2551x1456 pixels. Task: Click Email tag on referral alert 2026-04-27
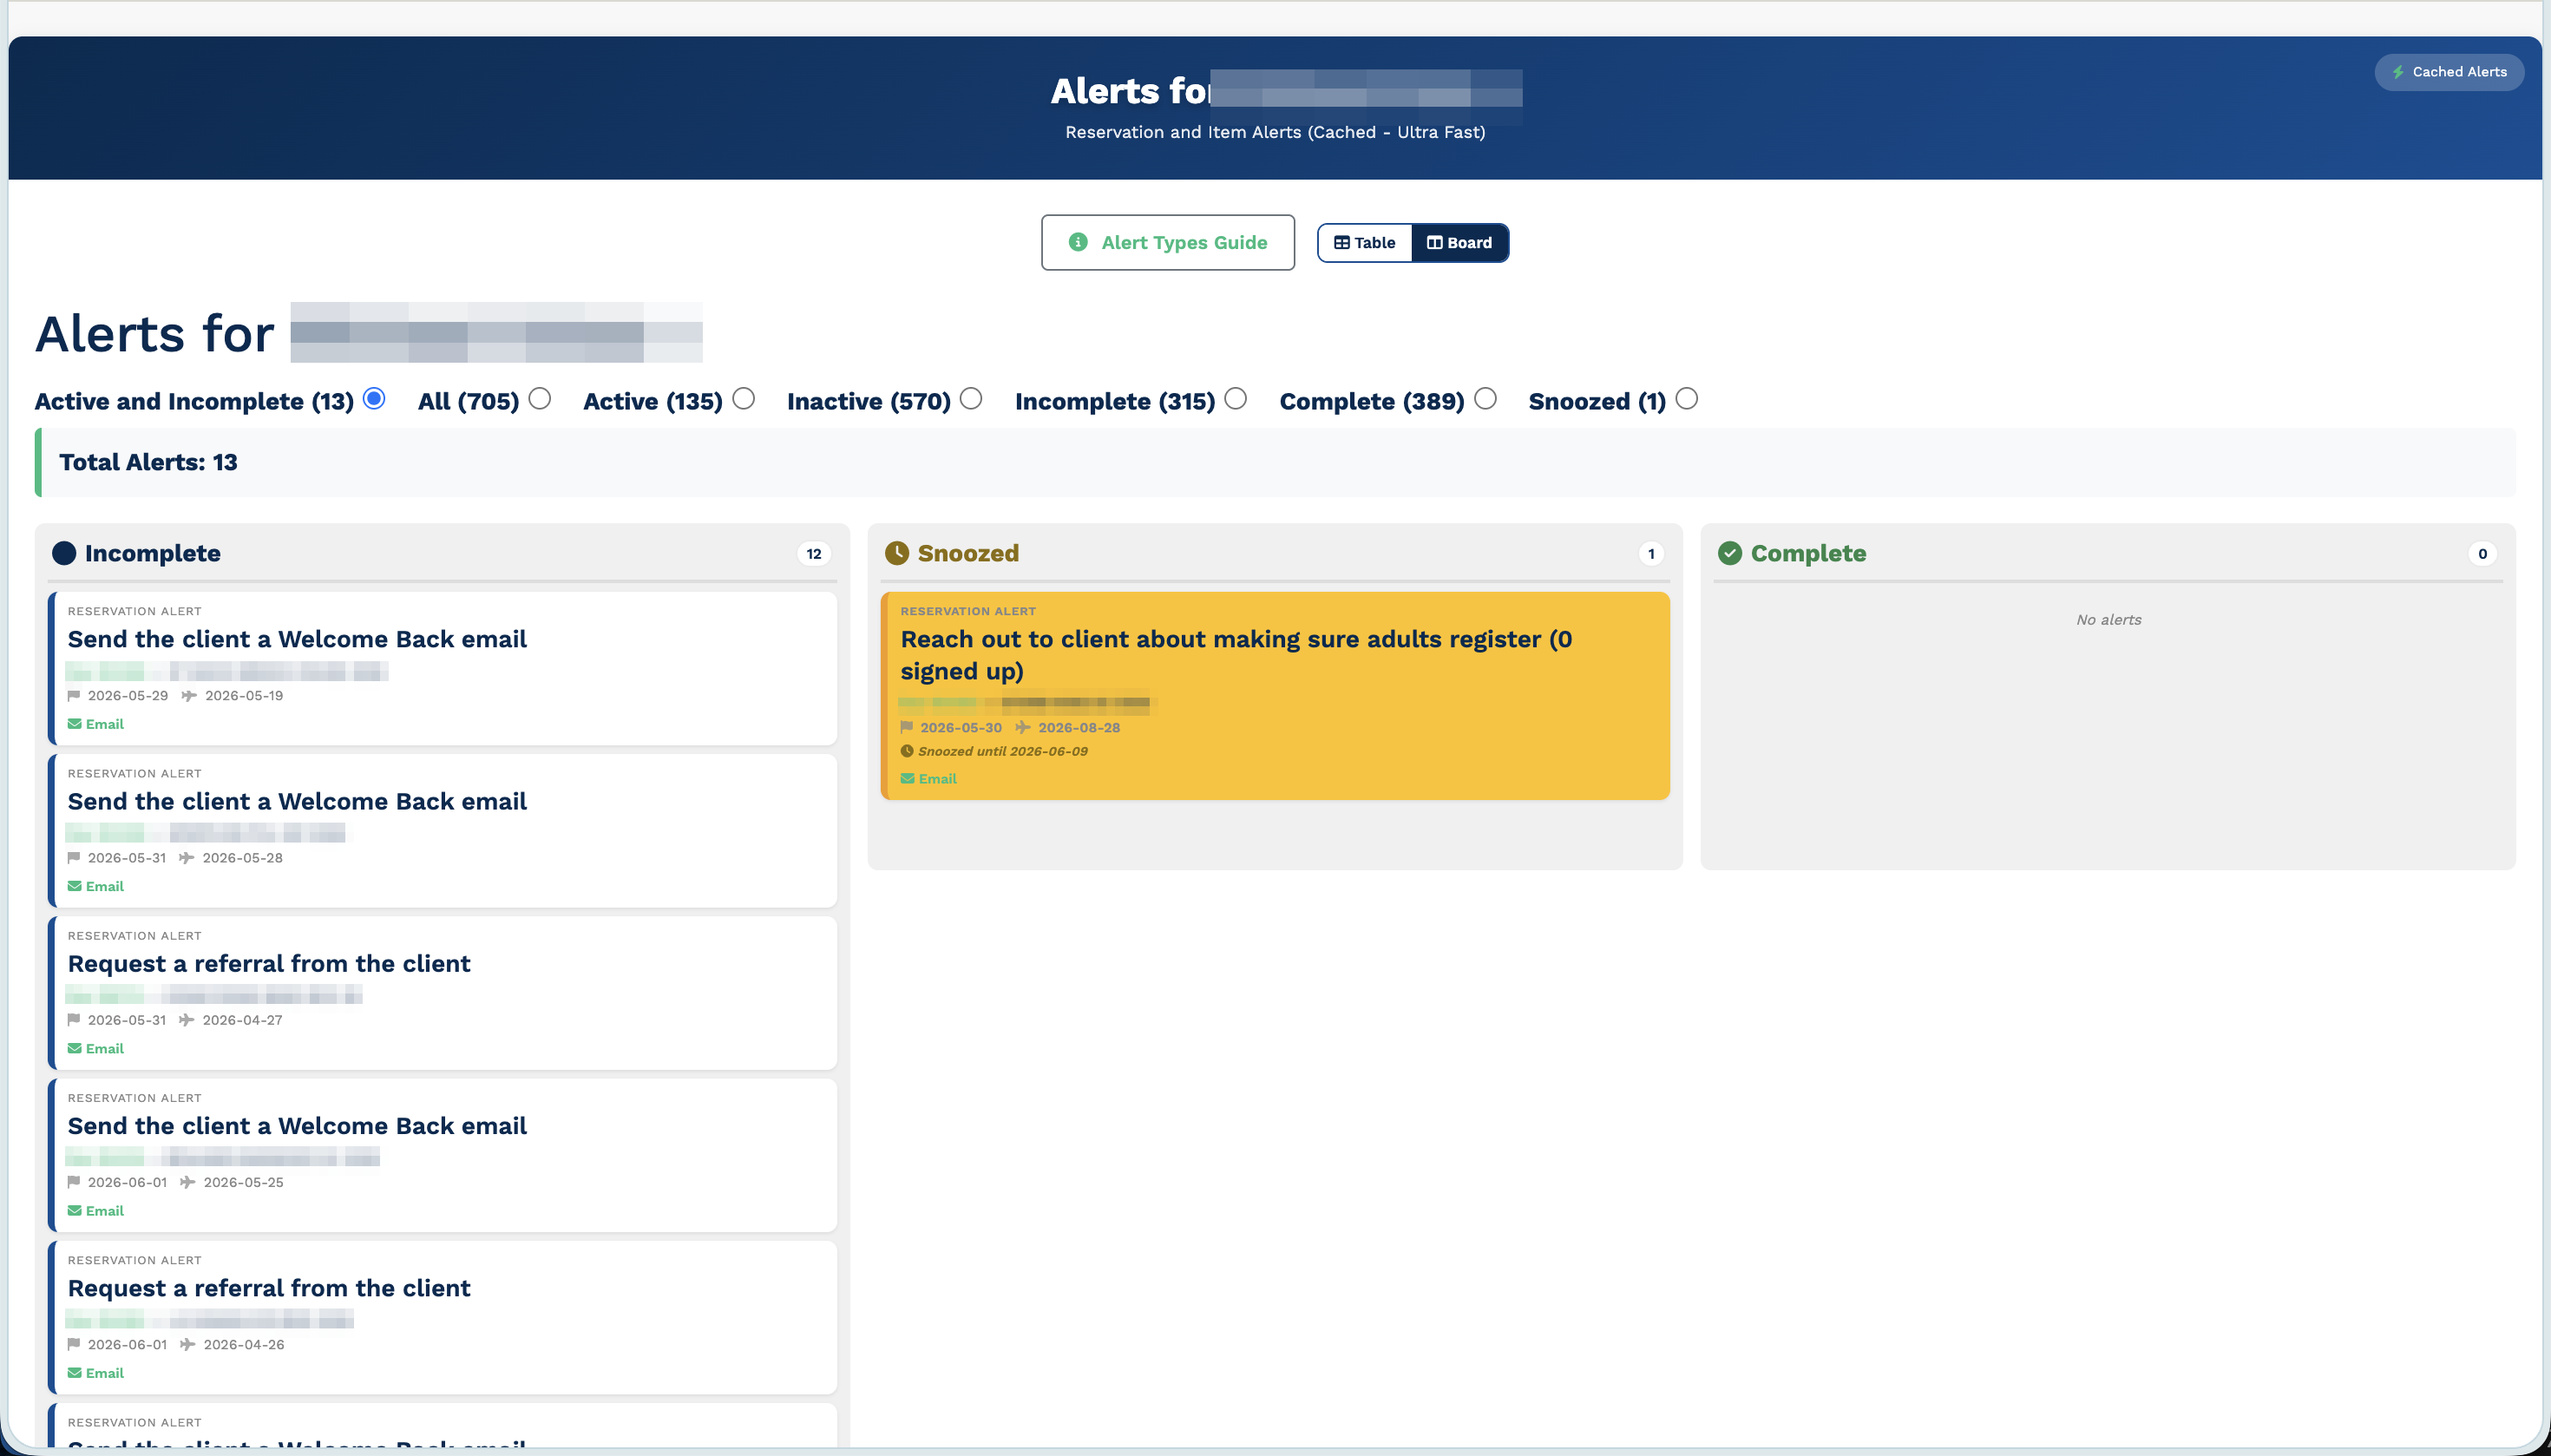pyautogui.click(x=96, y=1048)
